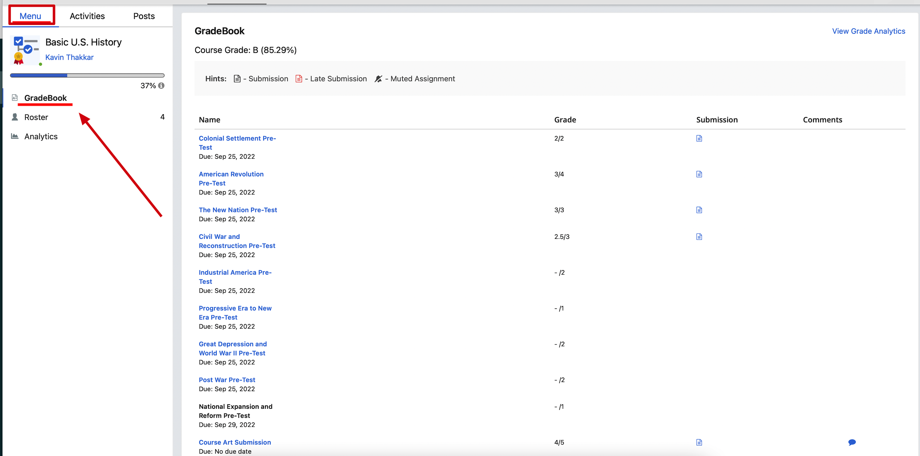Open Civil War and Reconstruction Pre-Test
The image size is (920, 456).
click(237, 241)
